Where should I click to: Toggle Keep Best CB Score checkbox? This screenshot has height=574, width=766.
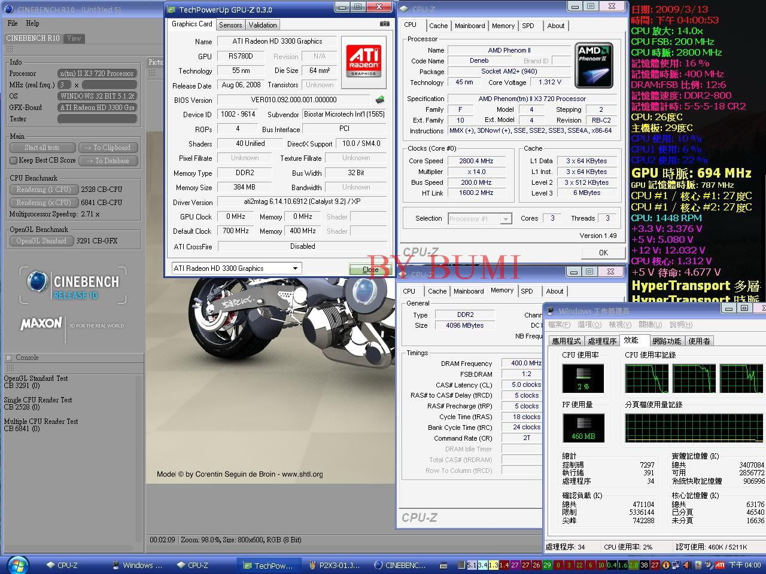coord(13,160)
